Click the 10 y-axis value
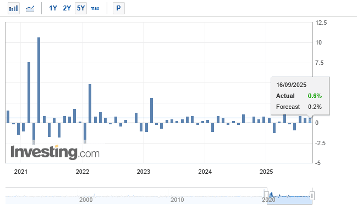This screenshot has height=209, width=357. point(318,42)
